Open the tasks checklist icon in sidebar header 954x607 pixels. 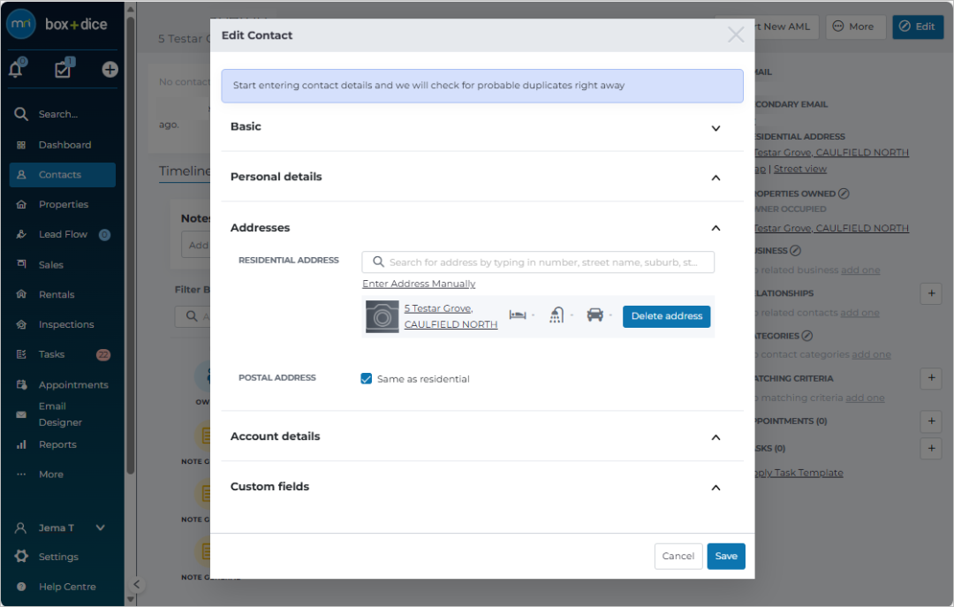[x=63, y=70]
